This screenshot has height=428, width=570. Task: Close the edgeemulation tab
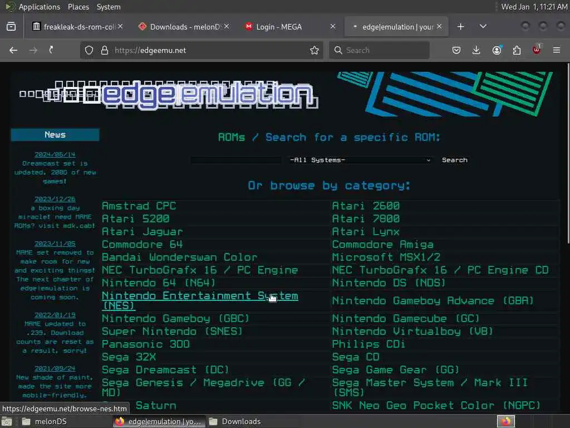[x=439, y=27]
